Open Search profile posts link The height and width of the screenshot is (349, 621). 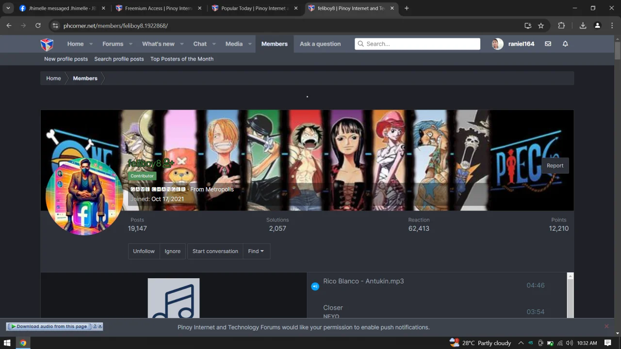tap(119, 59)
